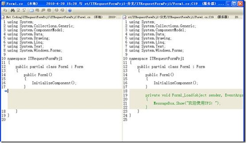Click the first toolbar icon left of binoculars
This screenshot has height=143, width=246.
pos(5,10)
